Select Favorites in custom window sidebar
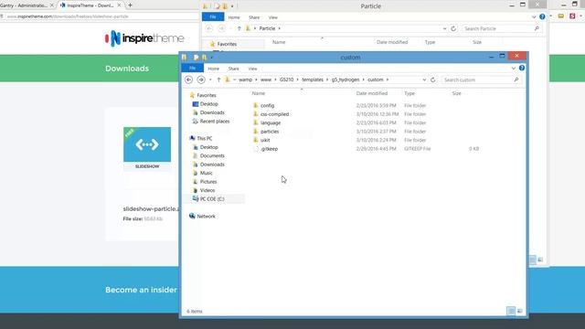The height and width of the screenshot is (329, 585). coord(206,95)
